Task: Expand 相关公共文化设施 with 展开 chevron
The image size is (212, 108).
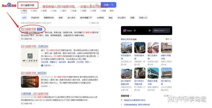Action: (169, 39)
